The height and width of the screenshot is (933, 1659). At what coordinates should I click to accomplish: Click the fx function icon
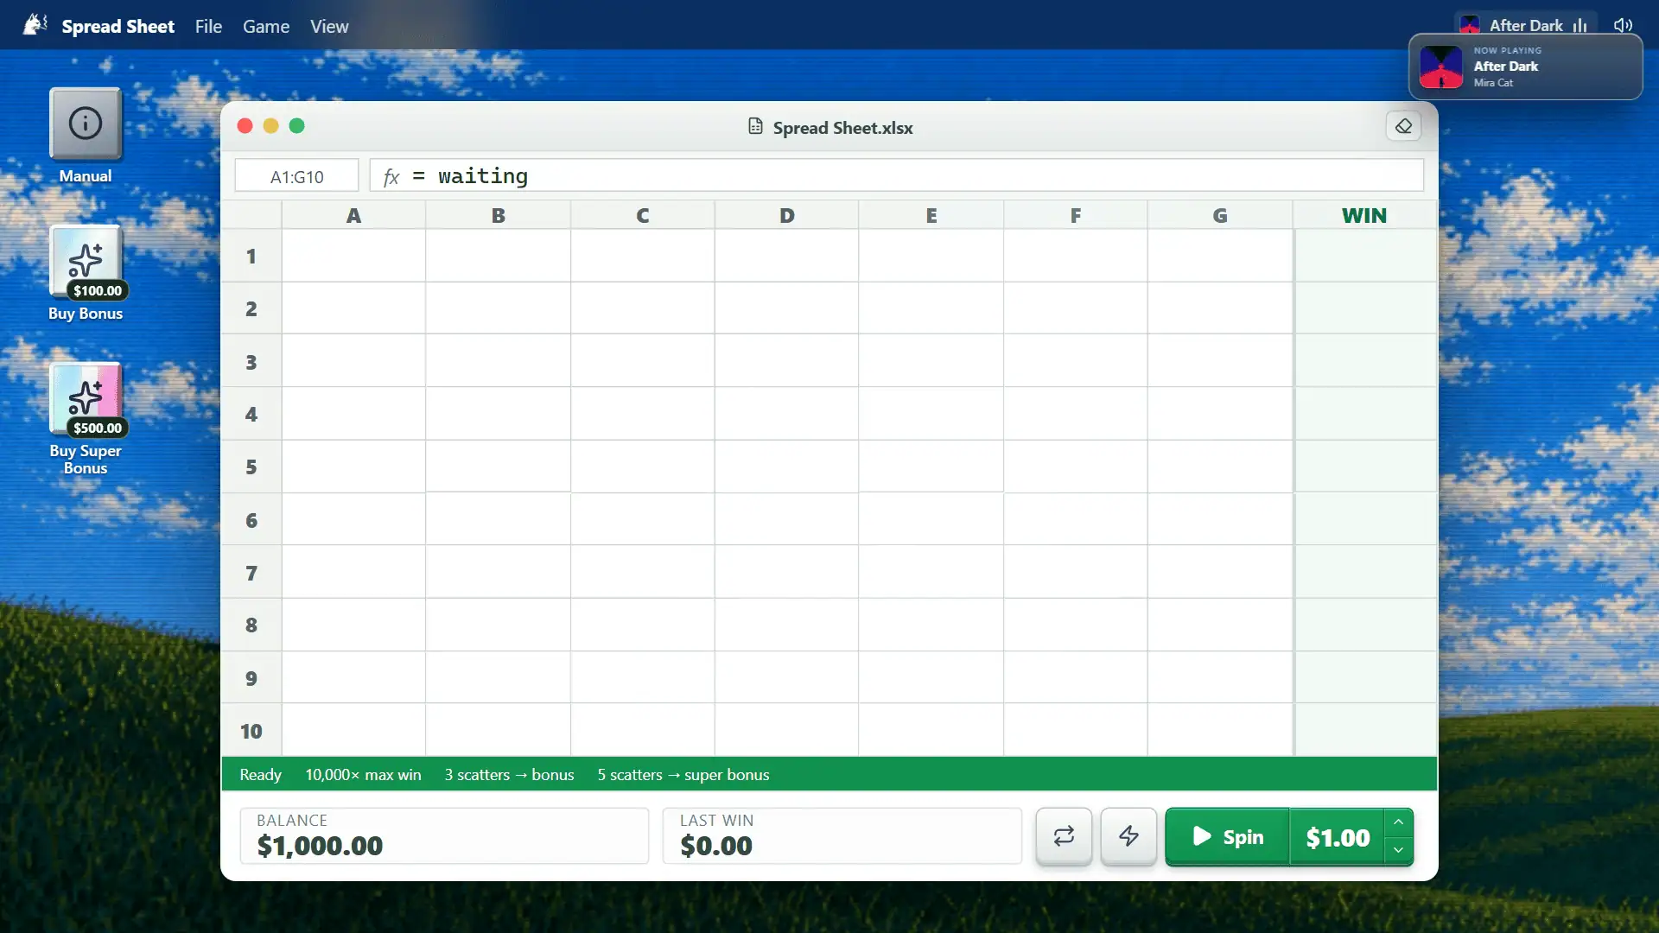pyautogui.click(x=391, y=177)
